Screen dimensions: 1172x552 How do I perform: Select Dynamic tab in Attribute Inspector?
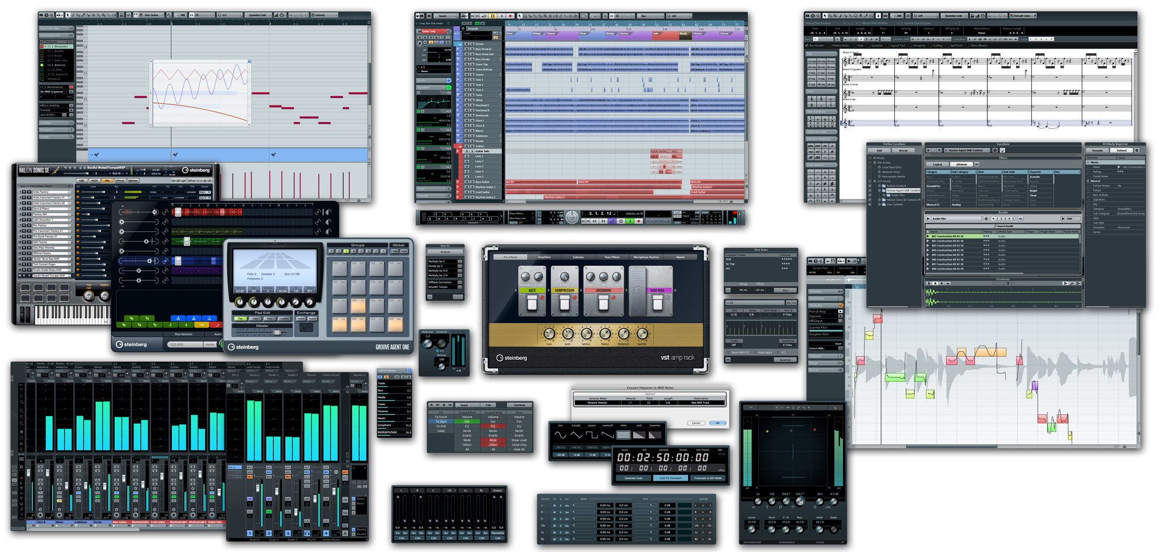(1097, 150)
